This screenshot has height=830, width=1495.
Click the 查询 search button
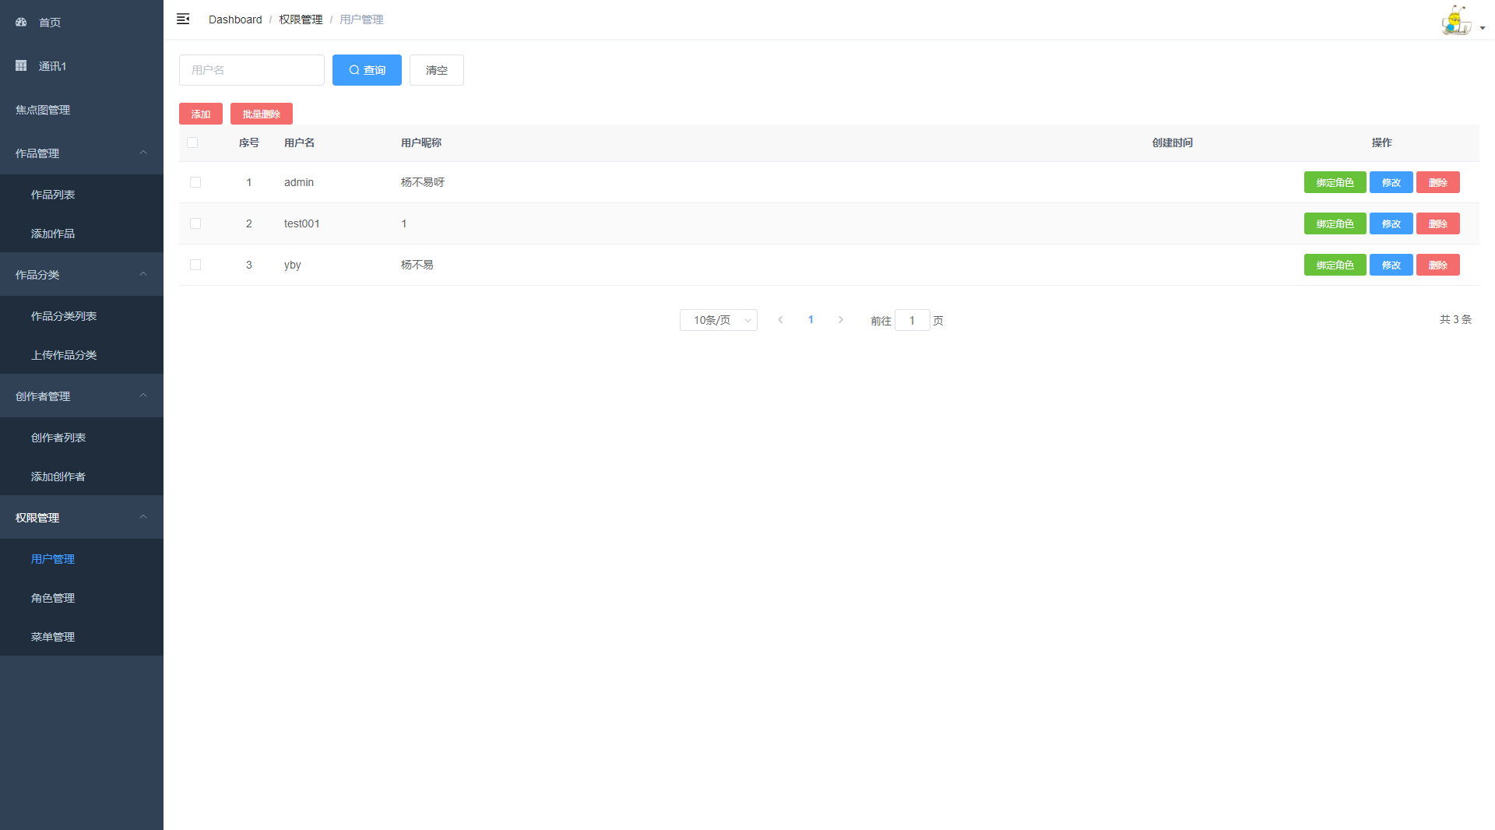click(x=367, y=70)
